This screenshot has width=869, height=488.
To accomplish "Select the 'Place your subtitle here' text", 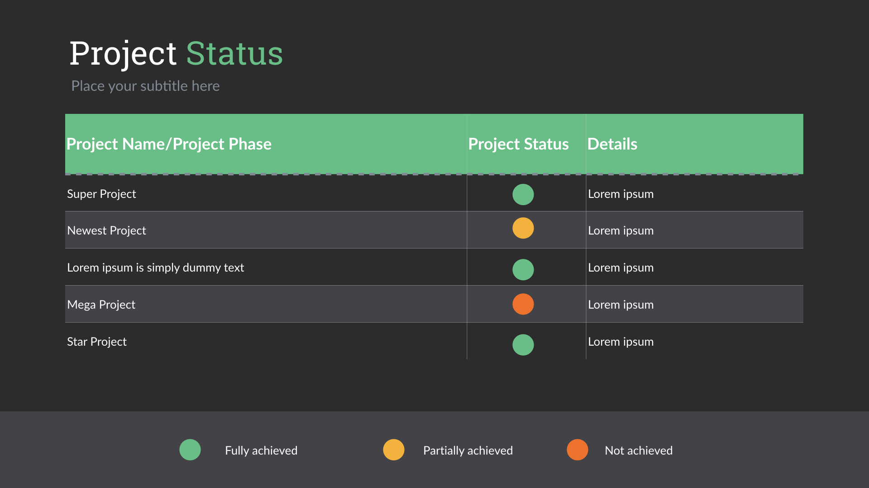I will pos(145,86).
